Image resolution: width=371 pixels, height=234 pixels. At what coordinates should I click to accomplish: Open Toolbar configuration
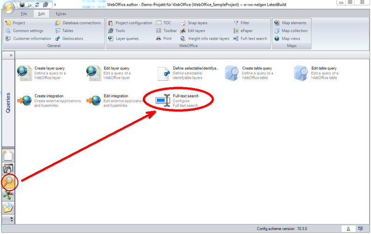tap(166, 31)
